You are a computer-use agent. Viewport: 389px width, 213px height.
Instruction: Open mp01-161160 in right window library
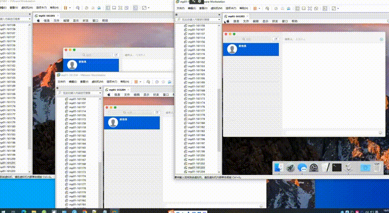pyautogui.click(x=196, y=58)
